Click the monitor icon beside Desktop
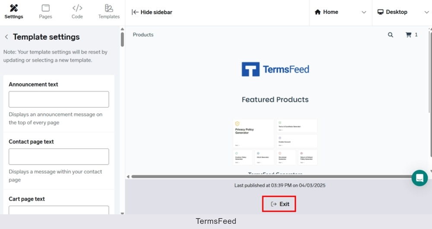The height and width of the screenshot is (229, 432). [381, 12]
